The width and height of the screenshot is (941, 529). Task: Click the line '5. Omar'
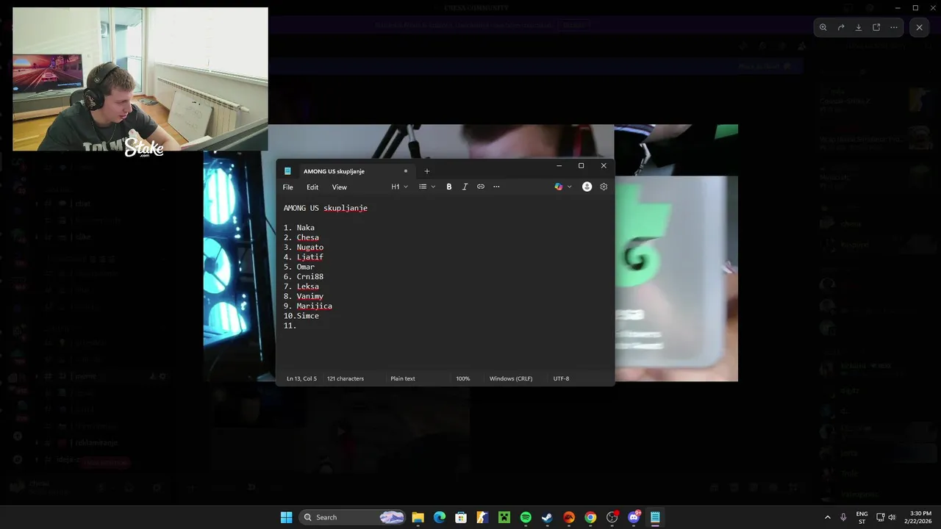coord(299,267)
